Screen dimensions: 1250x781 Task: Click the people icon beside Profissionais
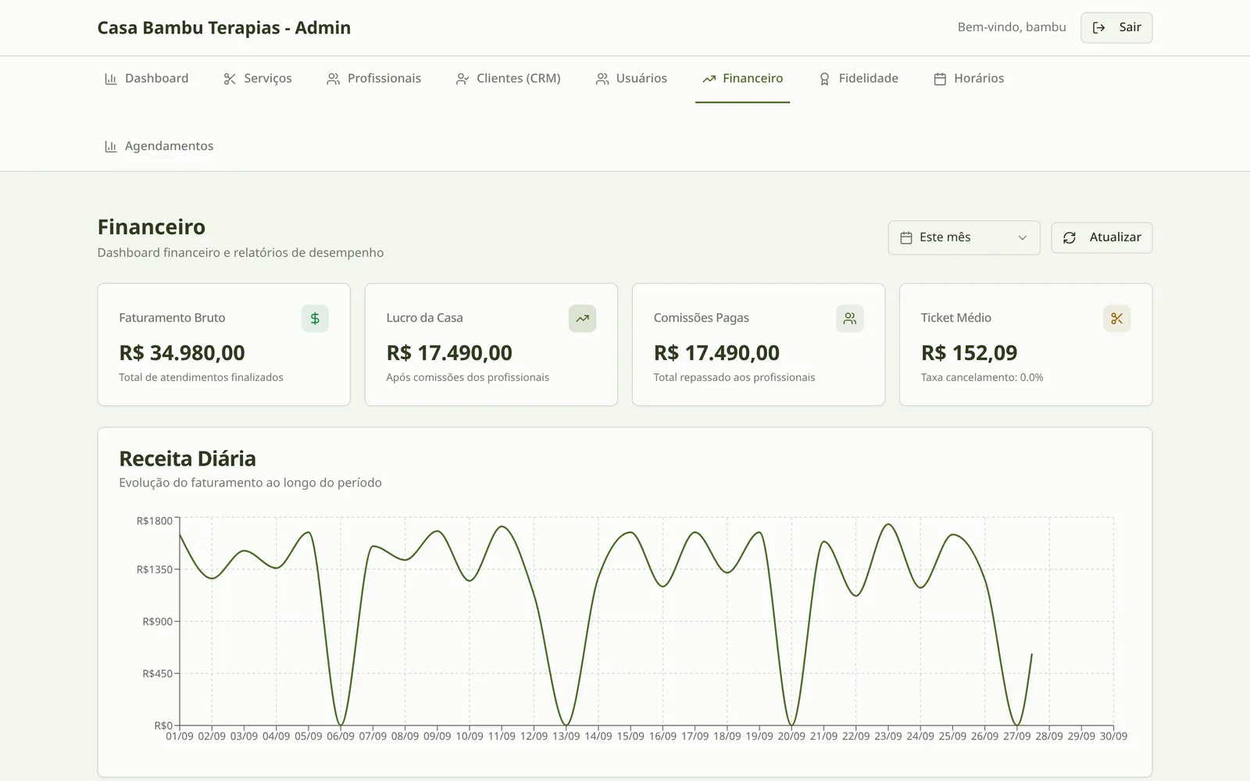pos(334,79)
